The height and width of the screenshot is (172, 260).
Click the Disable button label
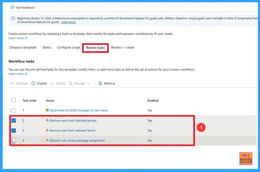[x=42, y=84]
